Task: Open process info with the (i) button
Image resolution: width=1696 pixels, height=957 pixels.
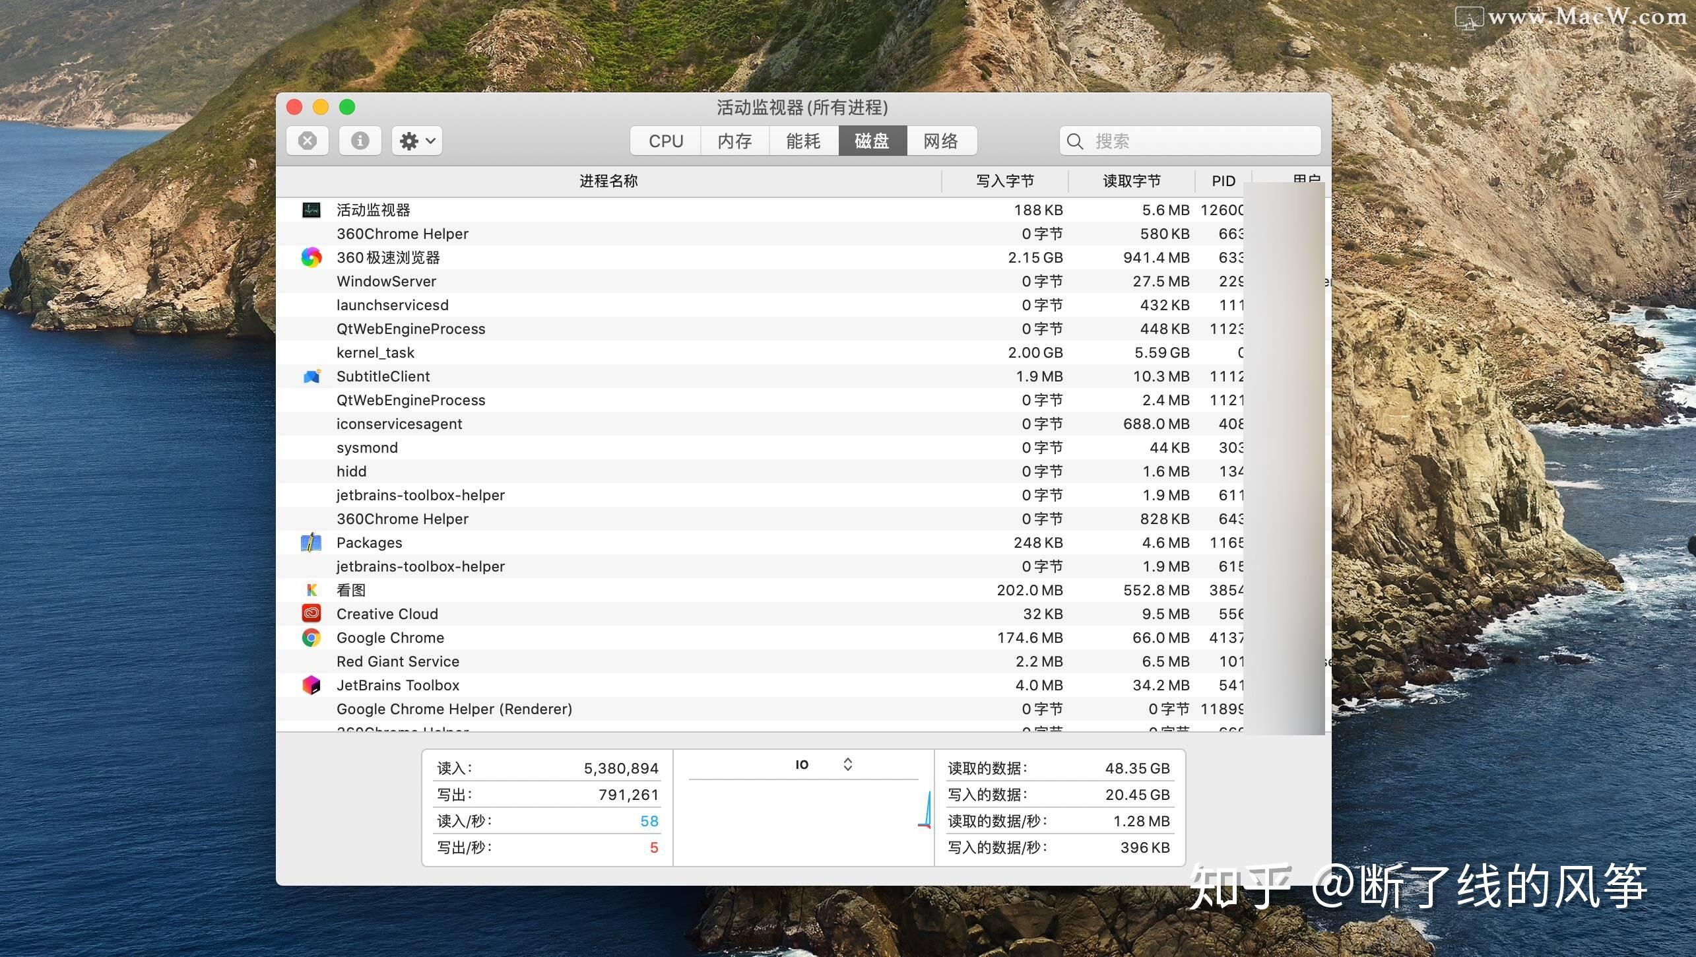Action: coord(360,141)
